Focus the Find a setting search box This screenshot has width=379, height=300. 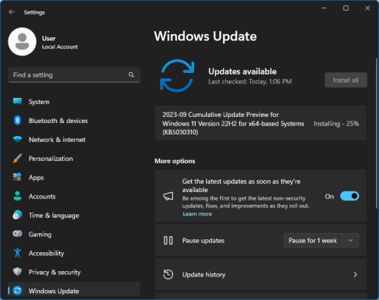[x=74, y=75]
